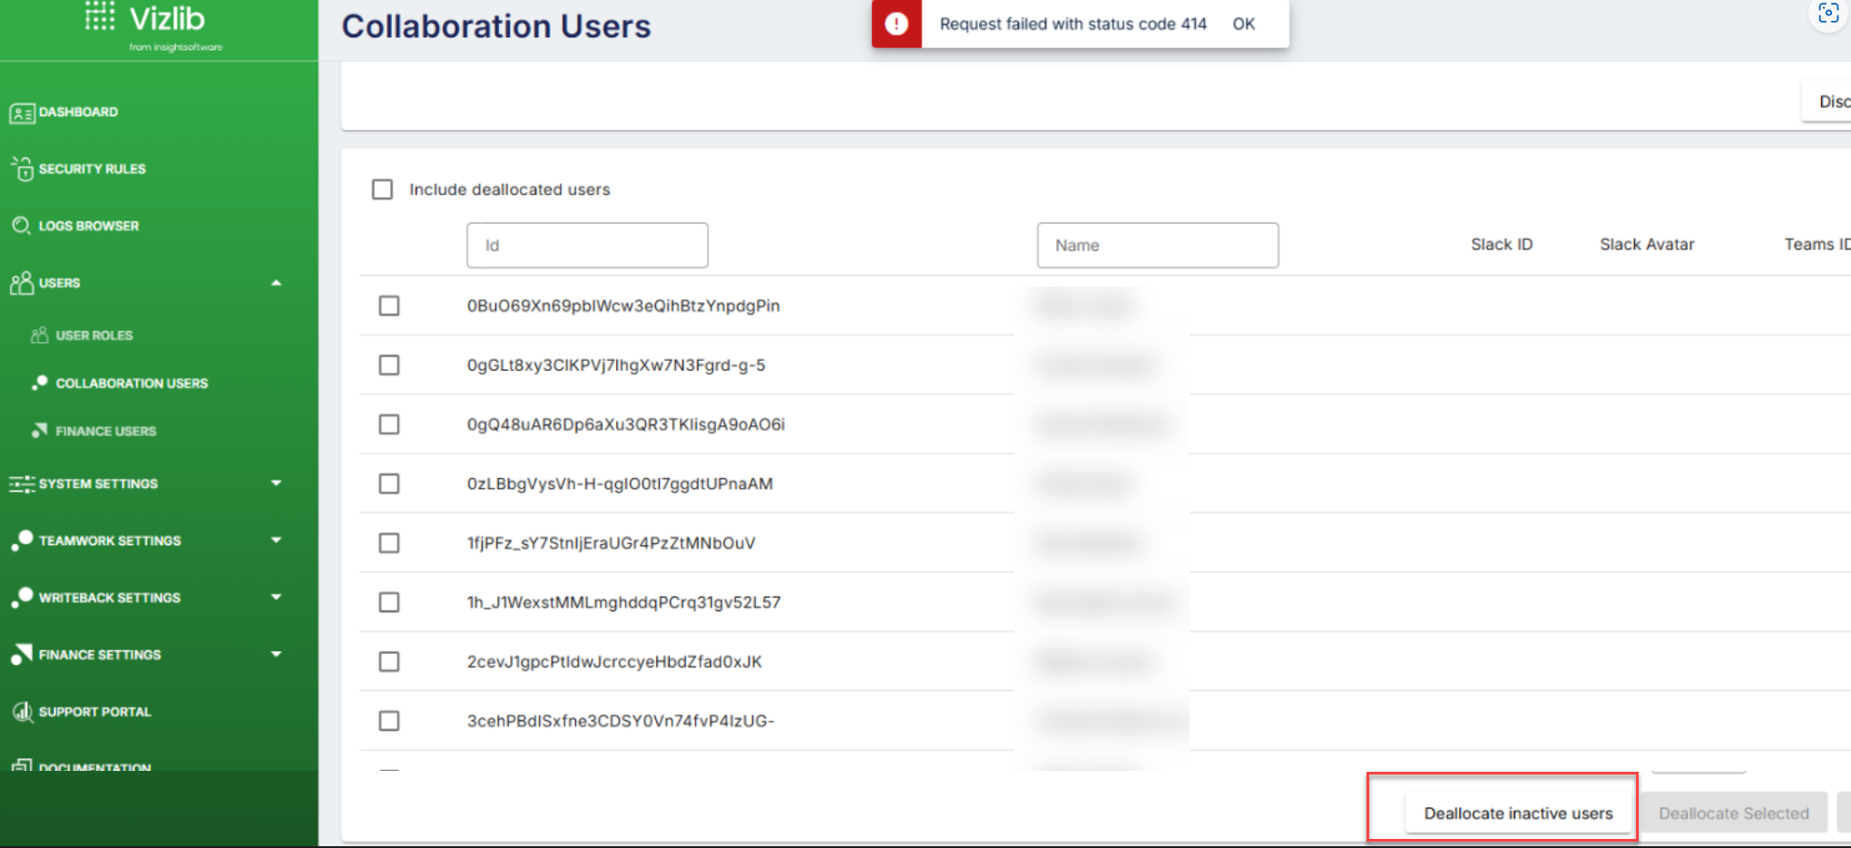Click the Slack ID column header
Screen dimensions: 1851x848
[1502, 244]
